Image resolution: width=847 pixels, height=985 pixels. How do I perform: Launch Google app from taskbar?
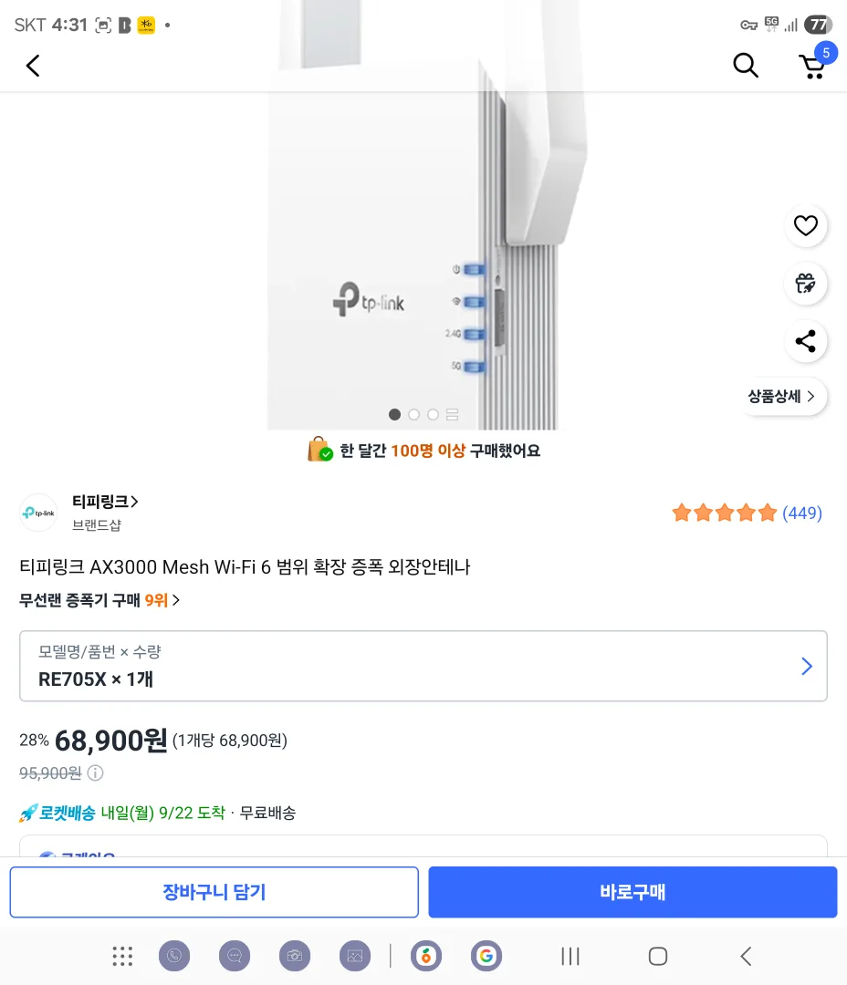[x=486, y=956]
